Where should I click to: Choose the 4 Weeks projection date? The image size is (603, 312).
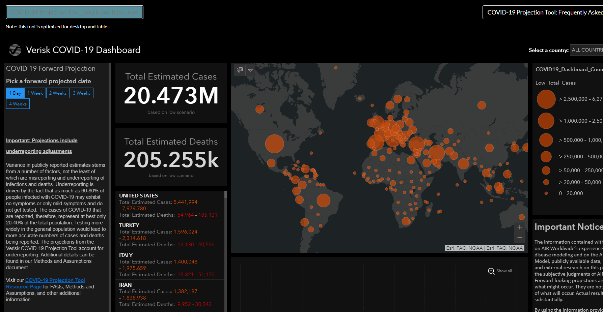click(18, 104)
